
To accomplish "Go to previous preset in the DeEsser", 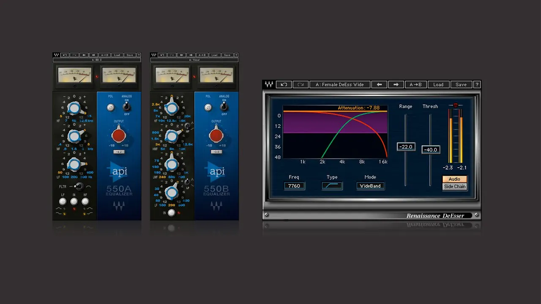I will click(x=379, y=84).
